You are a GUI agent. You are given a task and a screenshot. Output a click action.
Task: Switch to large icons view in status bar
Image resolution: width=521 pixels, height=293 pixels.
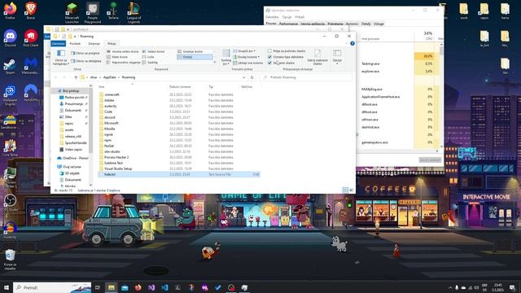tap(351, 190)
